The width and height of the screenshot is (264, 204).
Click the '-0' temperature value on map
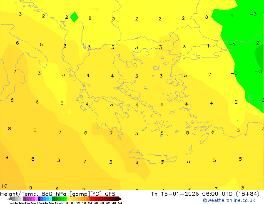pos(234,73)
